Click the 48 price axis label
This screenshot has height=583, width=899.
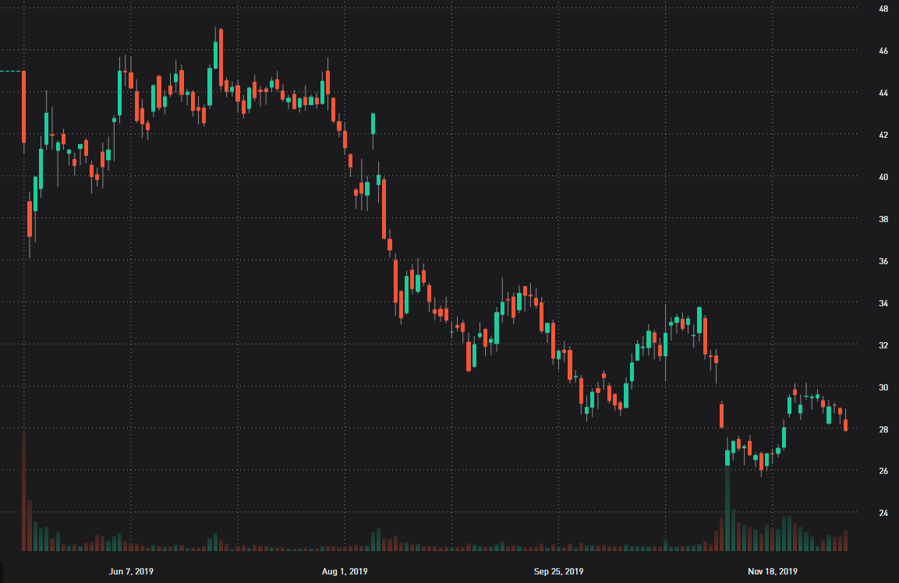[883, 9]
